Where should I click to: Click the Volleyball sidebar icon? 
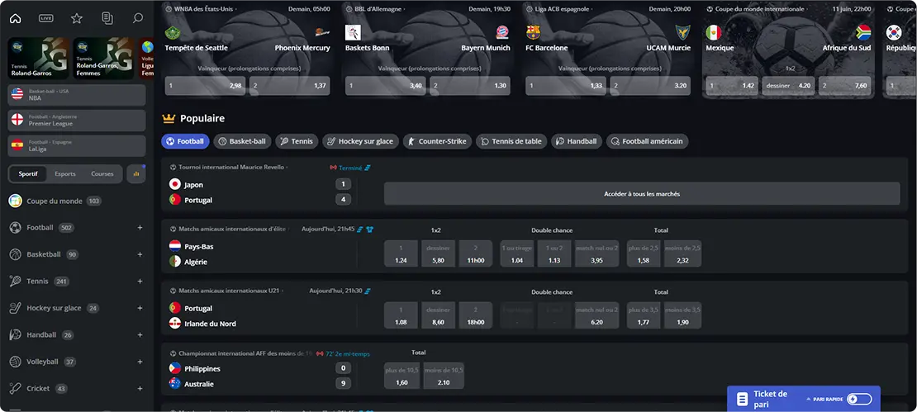click(15, 362)
